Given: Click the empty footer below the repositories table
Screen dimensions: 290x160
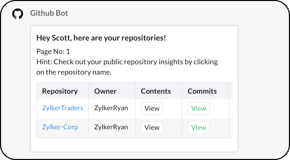Looking at the screenshot, I should (x=134, y=145).
